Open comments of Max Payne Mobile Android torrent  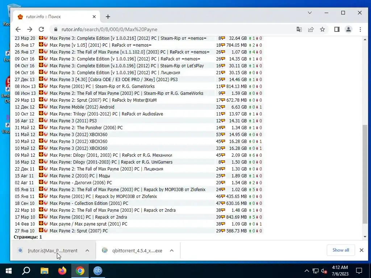coord(223,107)
